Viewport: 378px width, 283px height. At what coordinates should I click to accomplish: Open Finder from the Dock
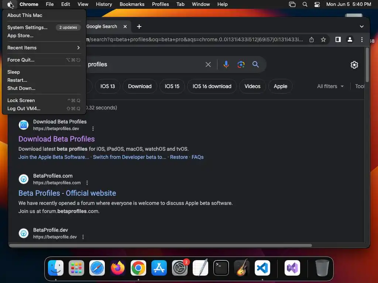click(x=56, y=268)
